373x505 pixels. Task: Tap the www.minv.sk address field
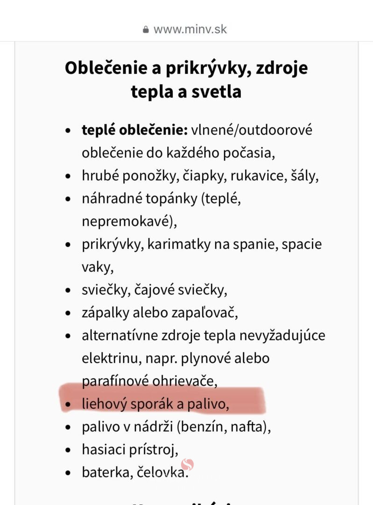click(x=190, y=29)
